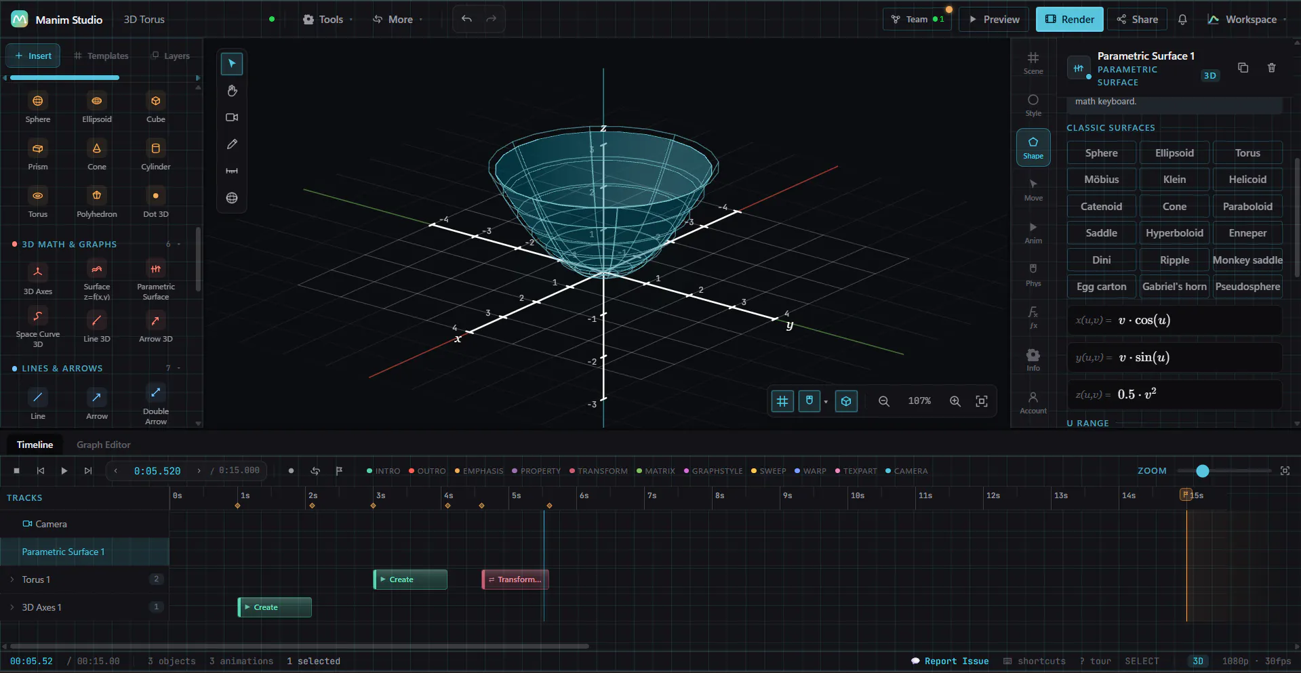Click the Share button
The width and height of the screenshot is (1301, 673).
[1138, 20]
